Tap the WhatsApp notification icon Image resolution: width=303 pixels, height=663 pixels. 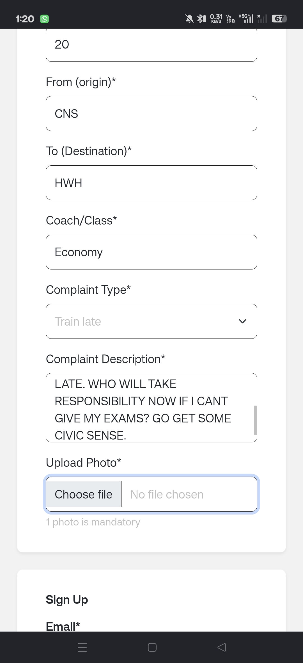click(x=44, y=19)
